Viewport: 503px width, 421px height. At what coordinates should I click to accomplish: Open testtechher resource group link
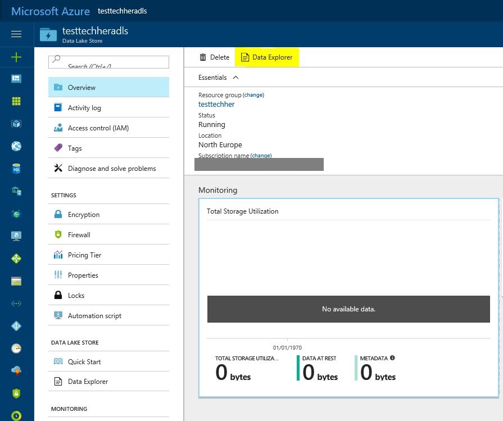pos(216,105)
